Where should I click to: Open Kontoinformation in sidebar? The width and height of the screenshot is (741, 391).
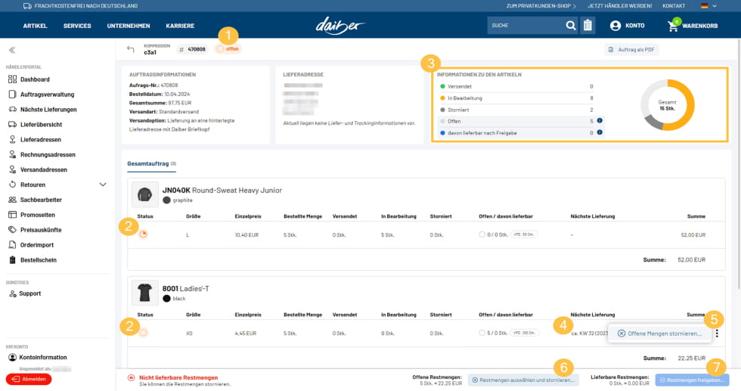pos(38,358)
